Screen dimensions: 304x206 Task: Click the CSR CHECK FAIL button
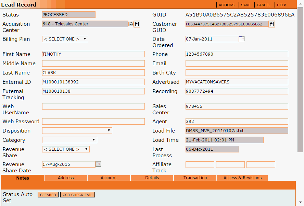tap(78, 195)
